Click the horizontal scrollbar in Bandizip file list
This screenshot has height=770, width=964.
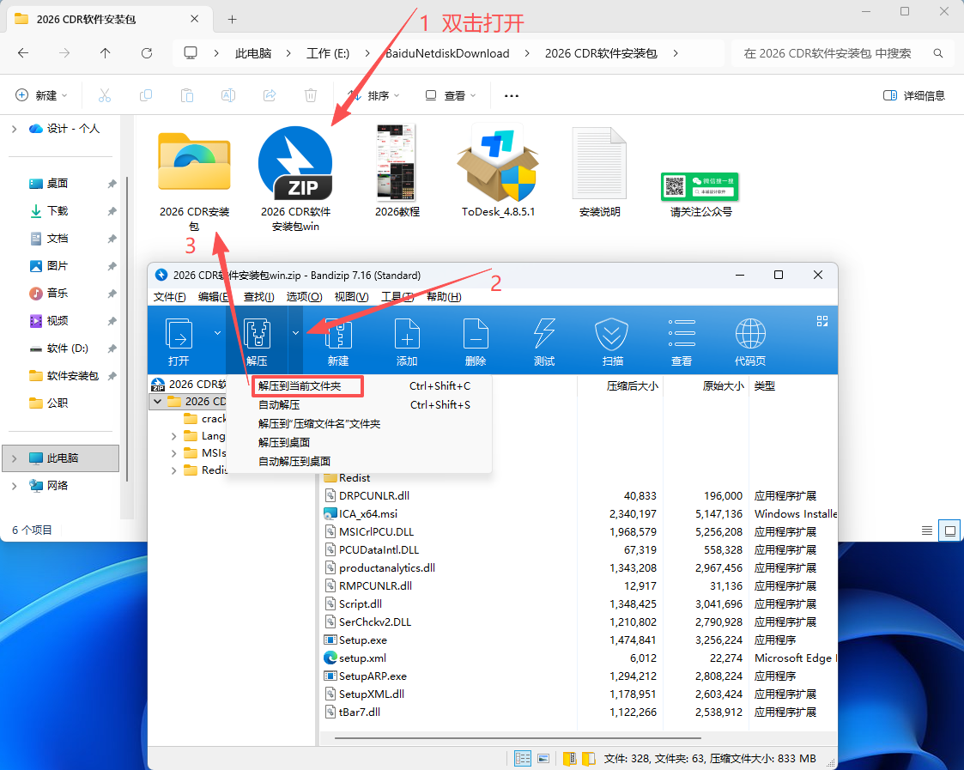point(518,737)
